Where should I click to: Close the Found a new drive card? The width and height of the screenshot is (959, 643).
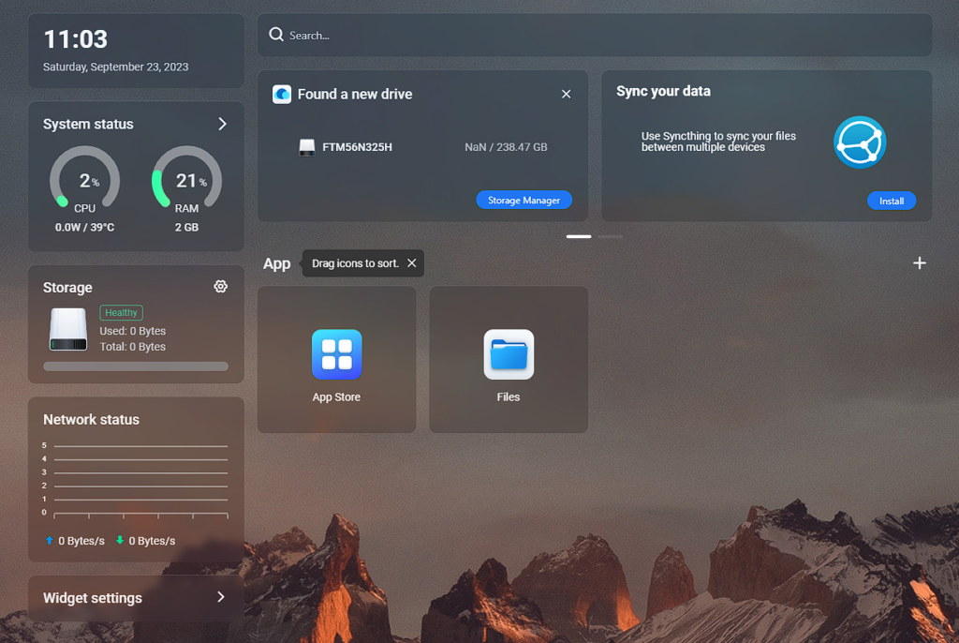566,95
